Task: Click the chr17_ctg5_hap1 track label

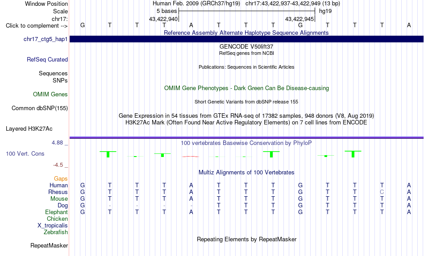Action: [46, 39]
